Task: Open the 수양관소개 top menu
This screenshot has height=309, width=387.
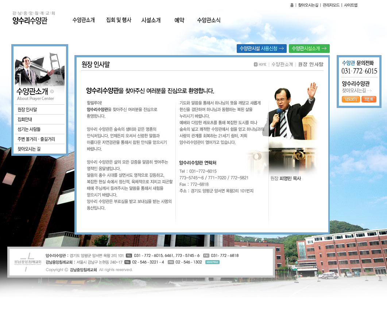Action: click(x=84, y=20)
